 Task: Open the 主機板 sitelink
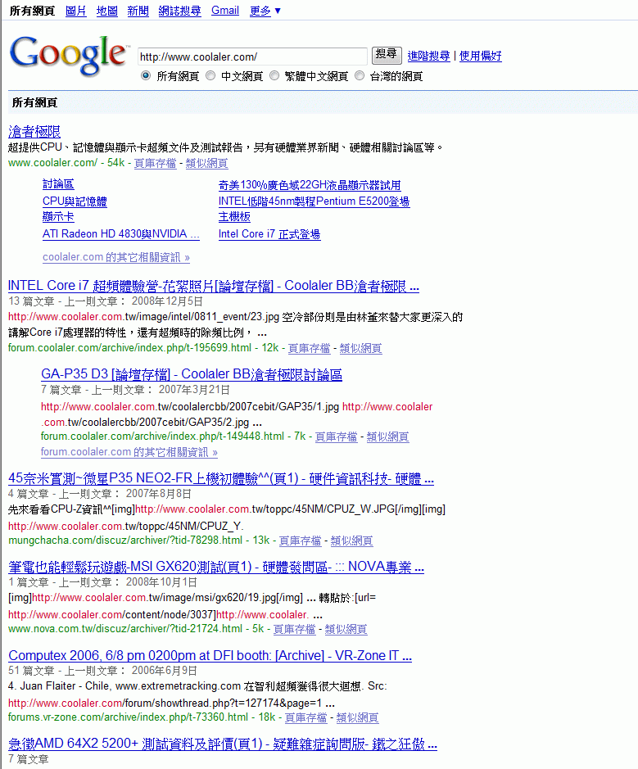[234, 217]
